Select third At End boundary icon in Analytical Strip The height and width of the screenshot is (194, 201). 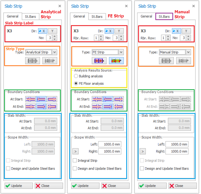click(52, 106)
